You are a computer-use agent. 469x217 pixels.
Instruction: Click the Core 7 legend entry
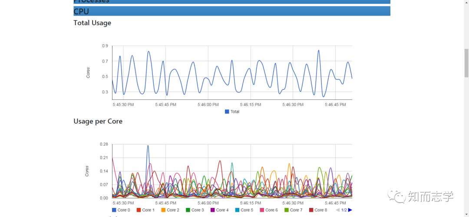294,210
